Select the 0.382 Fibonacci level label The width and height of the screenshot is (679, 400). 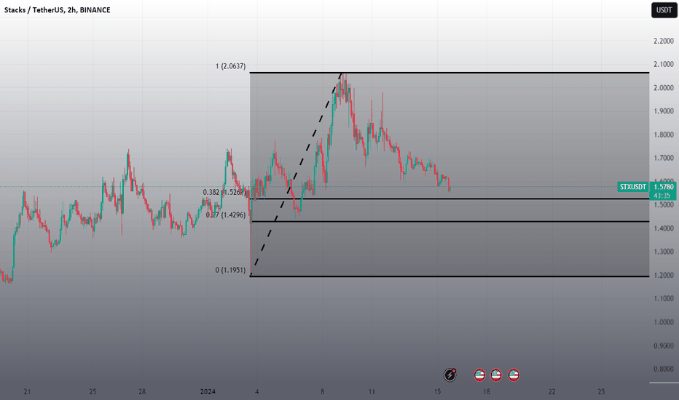(x=224, y=192)
